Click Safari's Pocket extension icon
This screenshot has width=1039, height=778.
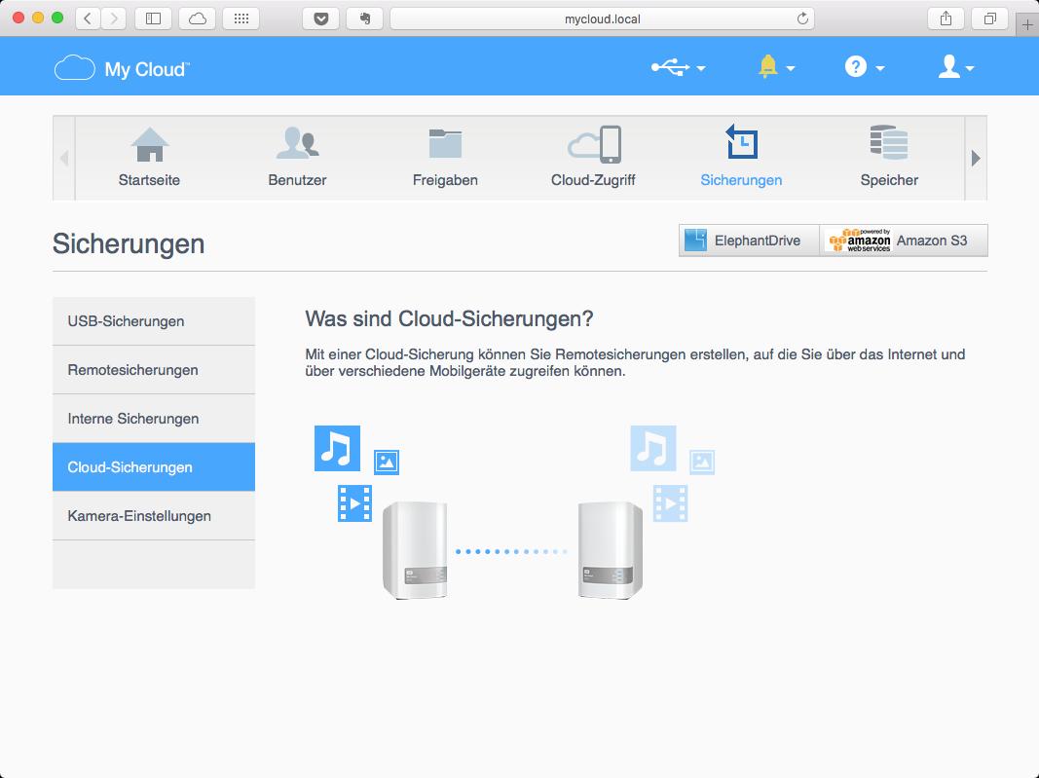321,19
